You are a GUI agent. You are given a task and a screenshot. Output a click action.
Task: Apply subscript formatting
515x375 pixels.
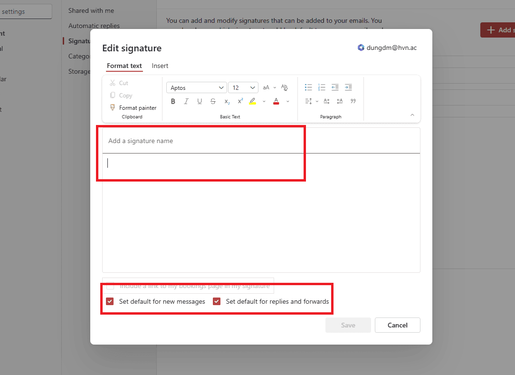tap(227, 101)
